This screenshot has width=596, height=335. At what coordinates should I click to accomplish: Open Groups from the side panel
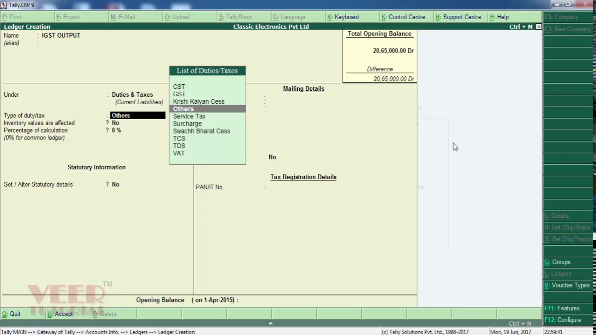coord(569,262)
